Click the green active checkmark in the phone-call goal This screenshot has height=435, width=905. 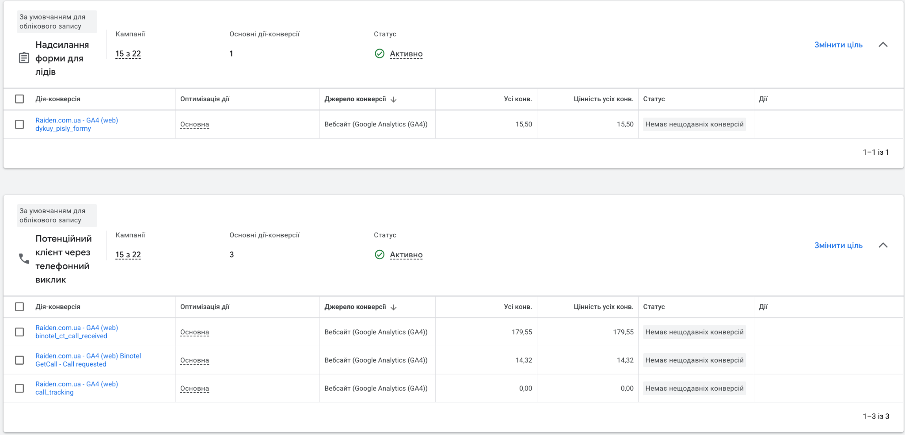pyautogui.click(x=380, y=255)
